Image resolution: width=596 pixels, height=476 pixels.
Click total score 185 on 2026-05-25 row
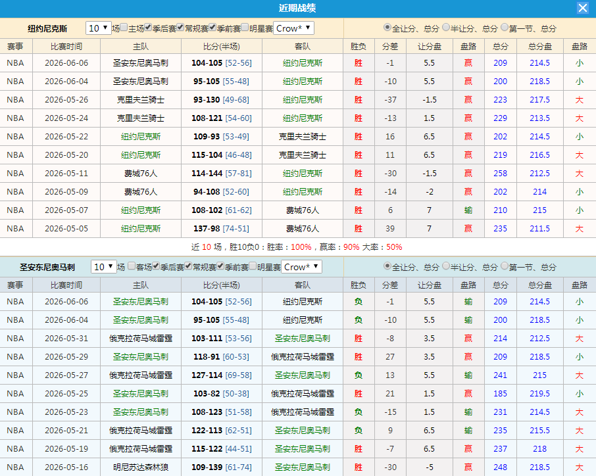click(x=500, y=394)
